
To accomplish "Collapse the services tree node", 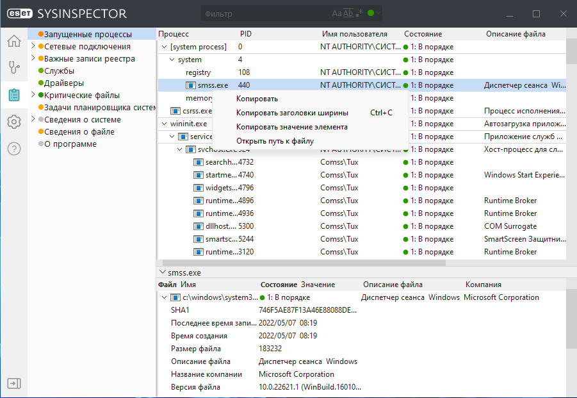I will 172,137.
